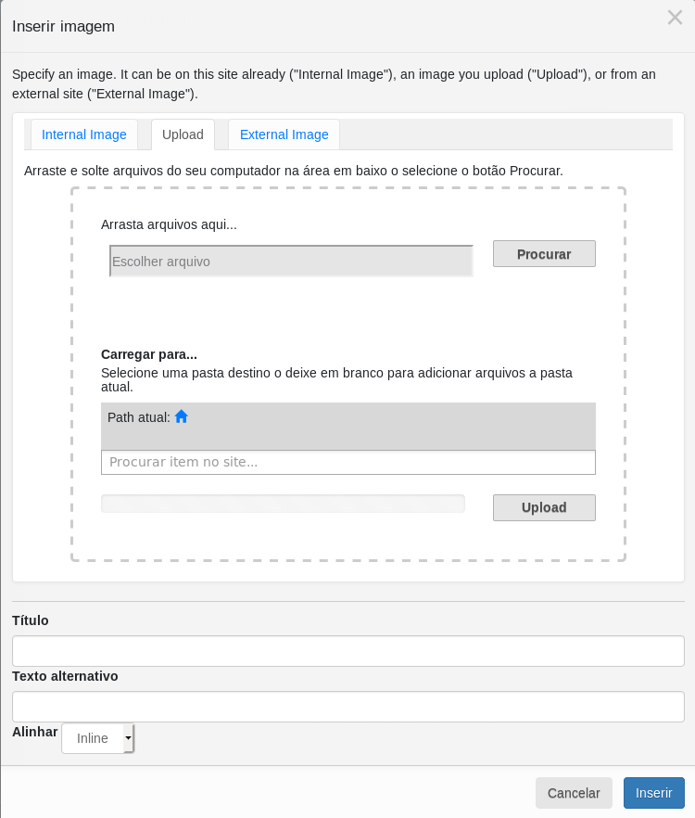The height and width of the screenshot is (818, 695).
Task: Cancel with the Cancelar button
Action: (574, 793)
